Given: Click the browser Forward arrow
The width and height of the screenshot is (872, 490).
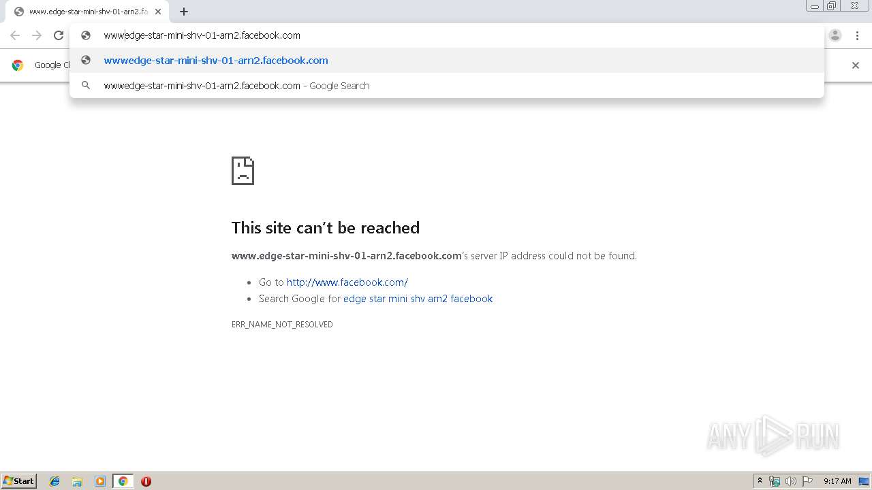Looking at the screenshot, I should click(37, 35).
